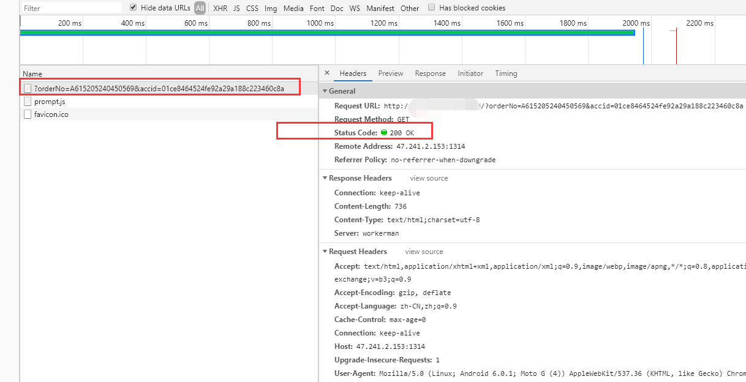Filter requests by Font type
746x382 pixels.
coord(317,8)
